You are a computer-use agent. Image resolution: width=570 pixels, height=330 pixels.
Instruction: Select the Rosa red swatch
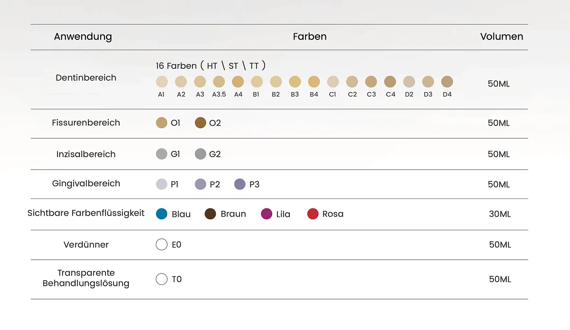pos(313,214)
